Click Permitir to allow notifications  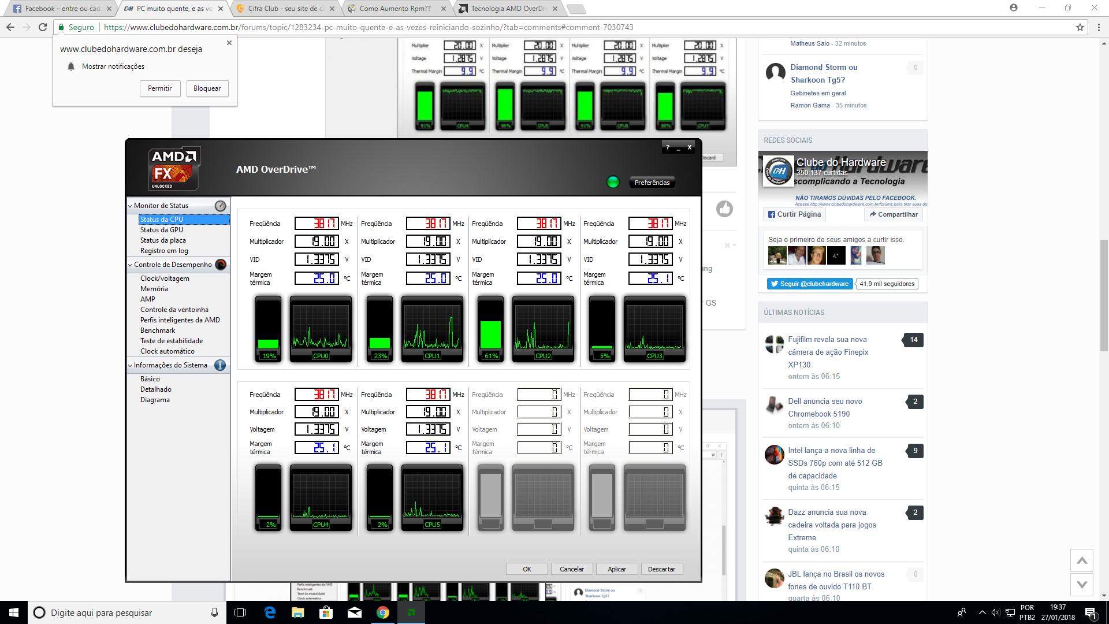coord(160,88)
